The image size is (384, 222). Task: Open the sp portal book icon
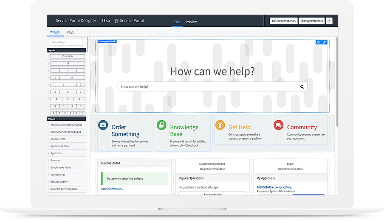click(x=103, y=21)
